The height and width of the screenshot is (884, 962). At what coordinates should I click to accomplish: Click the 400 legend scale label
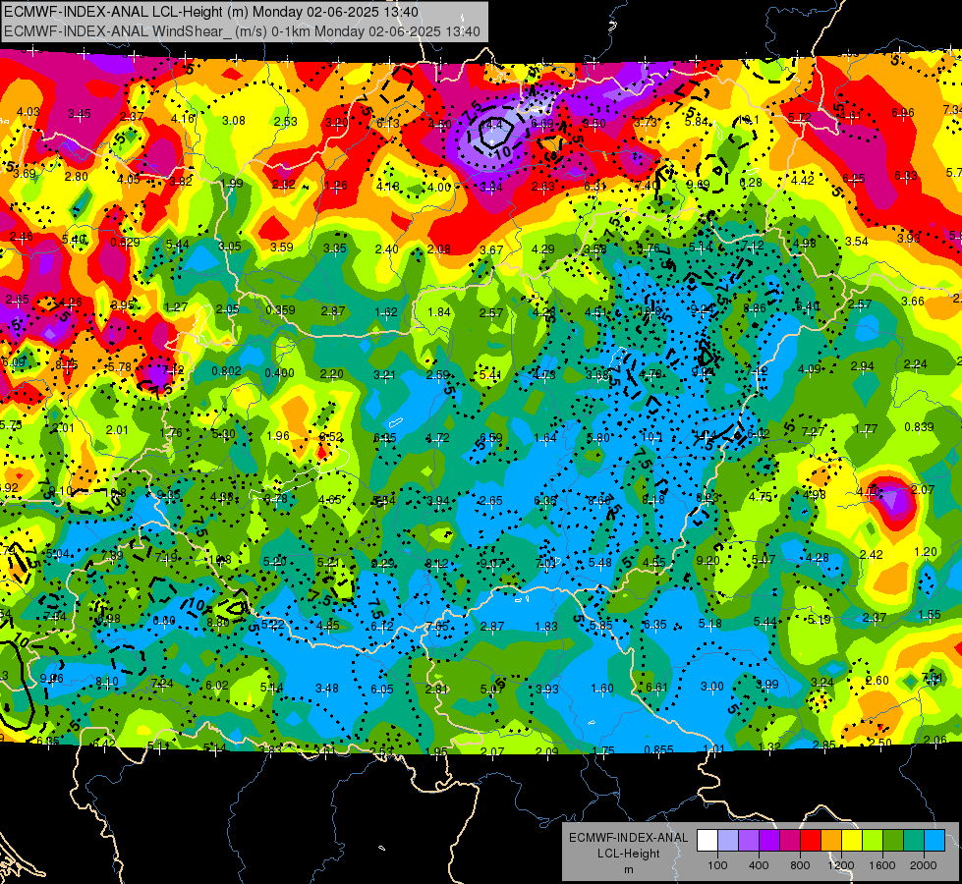point(759,865)
